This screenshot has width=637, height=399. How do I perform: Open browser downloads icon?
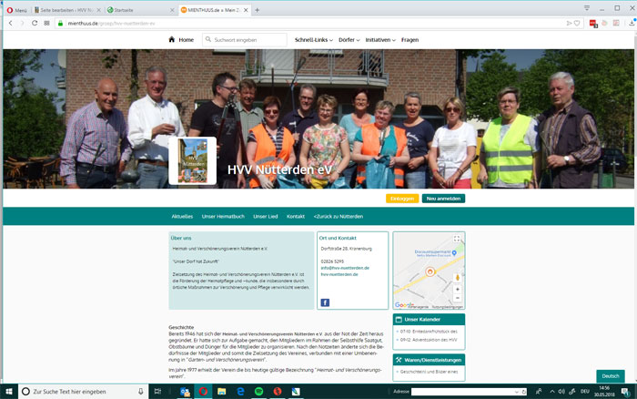tap(632, 23)
